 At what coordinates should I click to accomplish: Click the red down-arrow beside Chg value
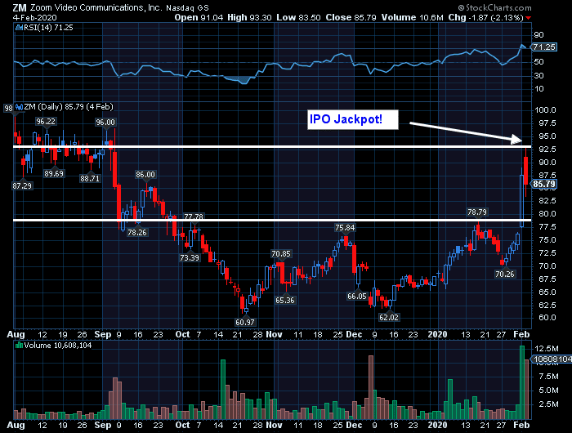(x=528, y=17)
